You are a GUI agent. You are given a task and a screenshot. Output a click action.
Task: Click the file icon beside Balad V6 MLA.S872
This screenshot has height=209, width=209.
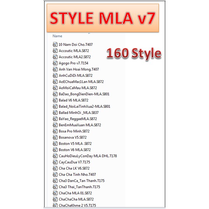pyautogui.click(x=55, y=100)
